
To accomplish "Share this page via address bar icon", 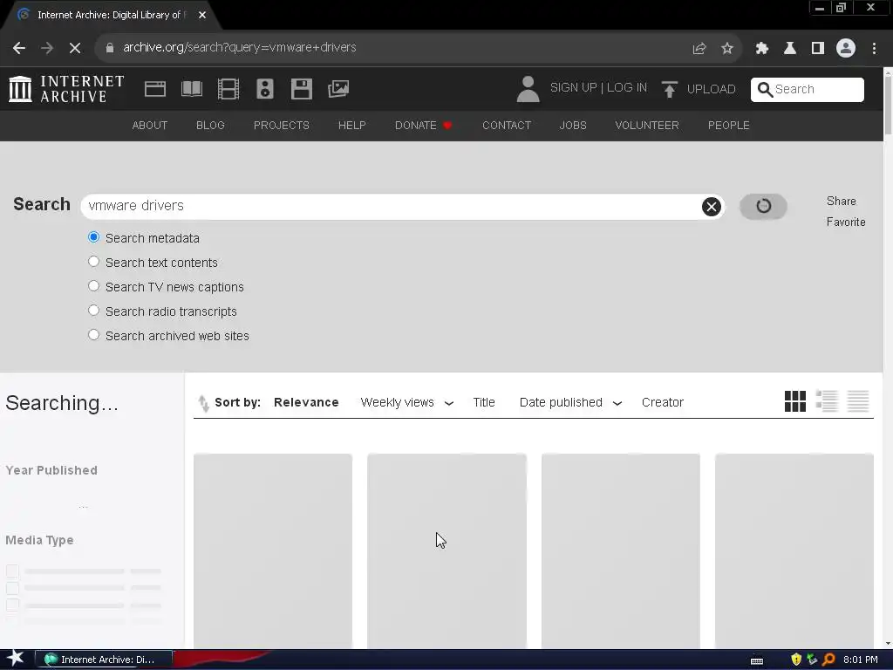I will pos(699,49).
